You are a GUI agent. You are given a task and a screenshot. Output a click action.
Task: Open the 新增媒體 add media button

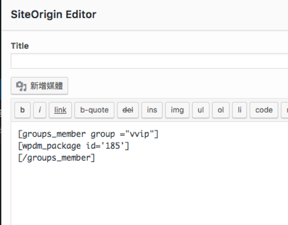click(39, 86)
